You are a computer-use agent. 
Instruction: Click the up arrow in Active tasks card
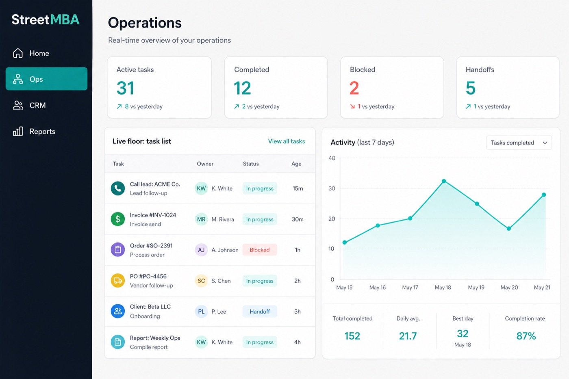119,106
